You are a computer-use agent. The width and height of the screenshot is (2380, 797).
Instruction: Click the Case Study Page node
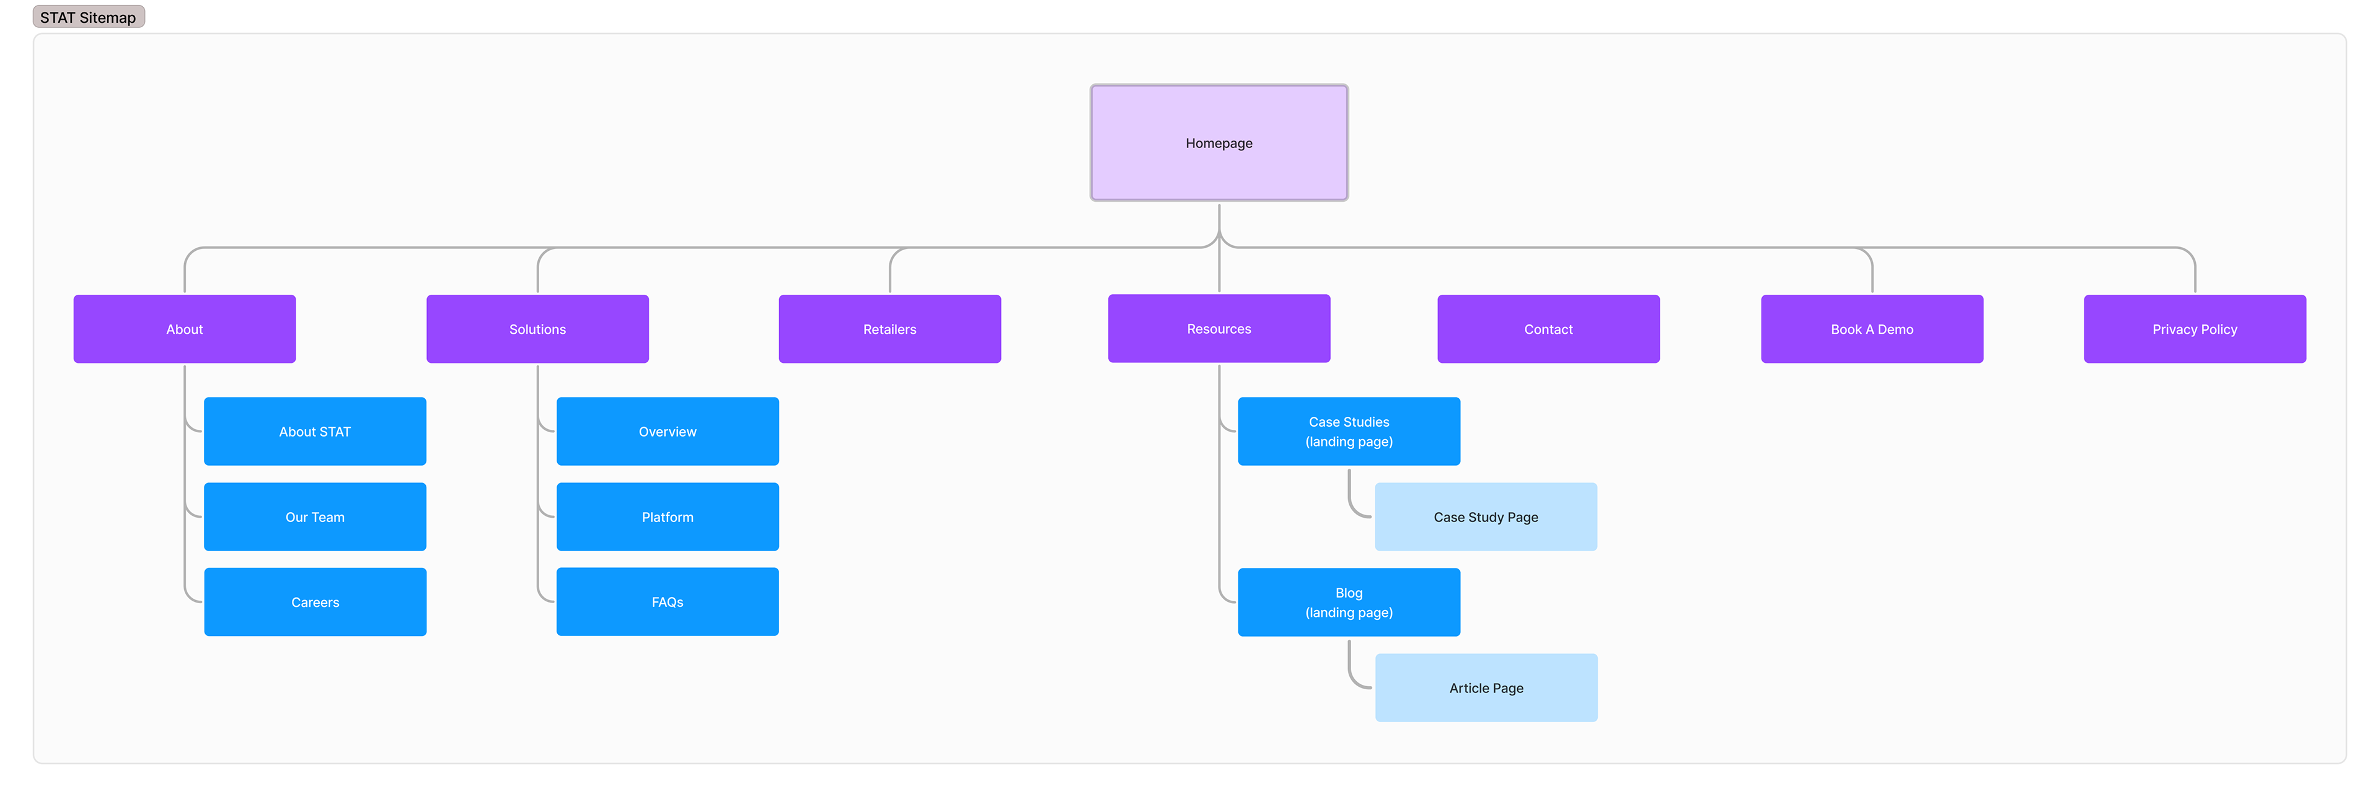[1486, 517]
